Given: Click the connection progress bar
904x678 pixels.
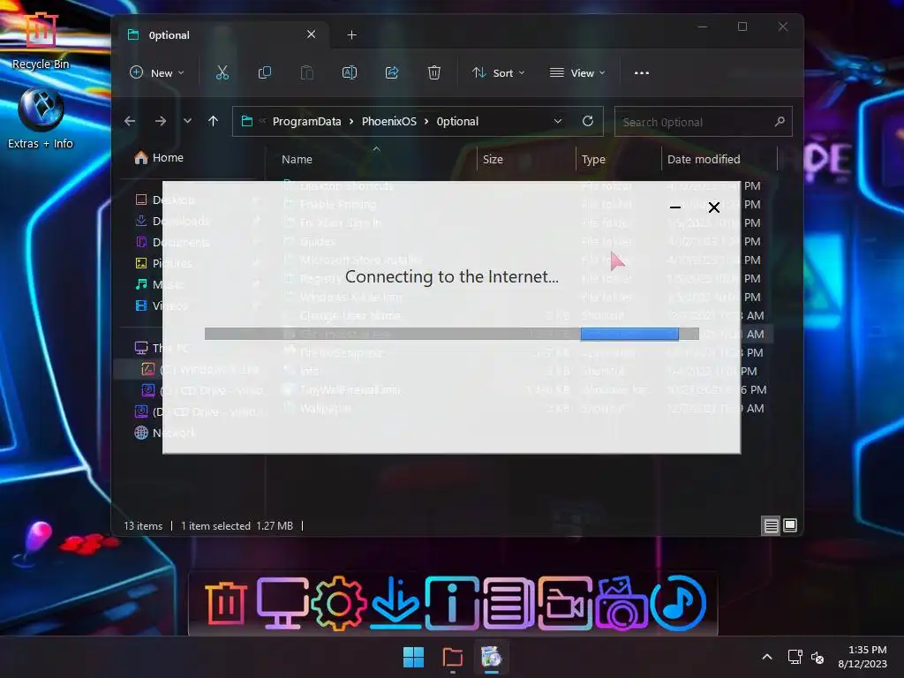Looking at the screenshot, I should click(451, 334).
